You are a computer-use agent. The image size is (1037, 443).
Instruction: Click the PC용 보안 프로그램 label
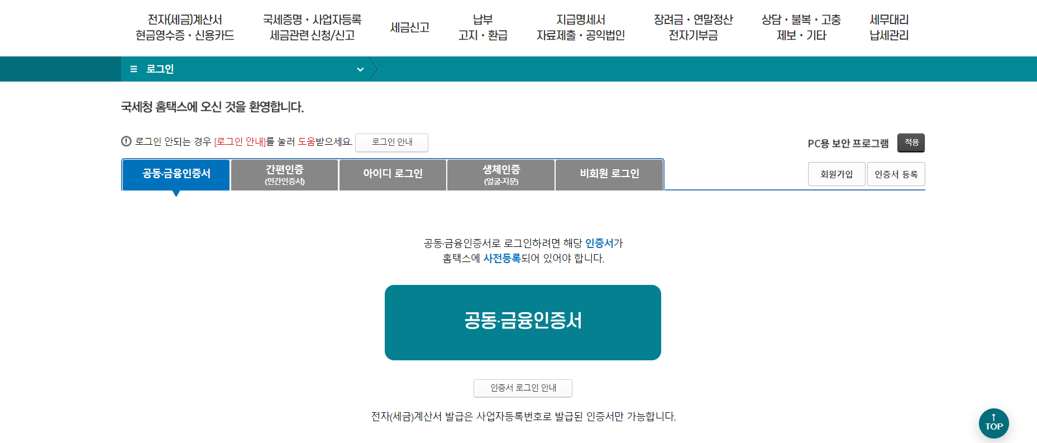click(848, 144)
